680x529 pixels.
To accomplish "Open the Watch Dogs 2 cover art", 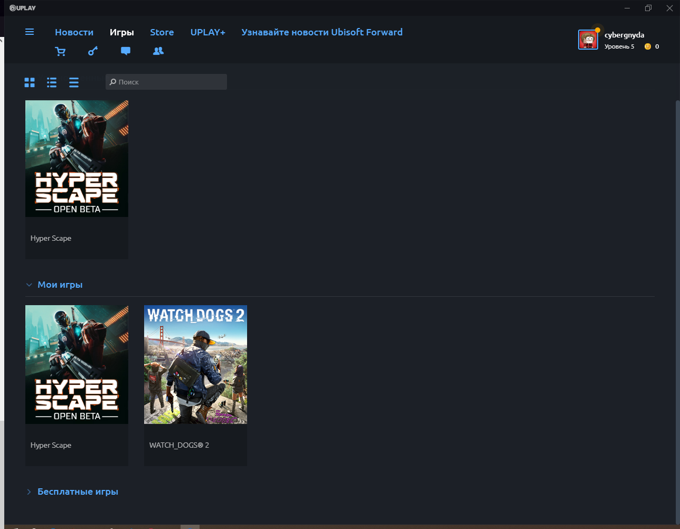I will (195, 364).
